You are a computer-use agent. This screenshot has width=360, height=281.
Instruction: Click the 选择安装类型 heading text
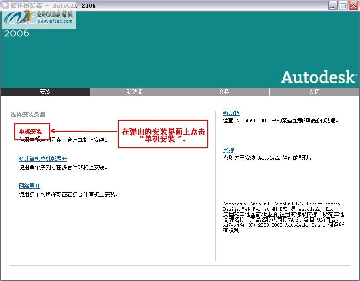pyautogui.click(x=29, y=115)
